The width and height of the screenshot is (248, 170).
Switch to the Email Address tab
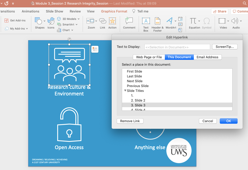(x=208, y=57)
